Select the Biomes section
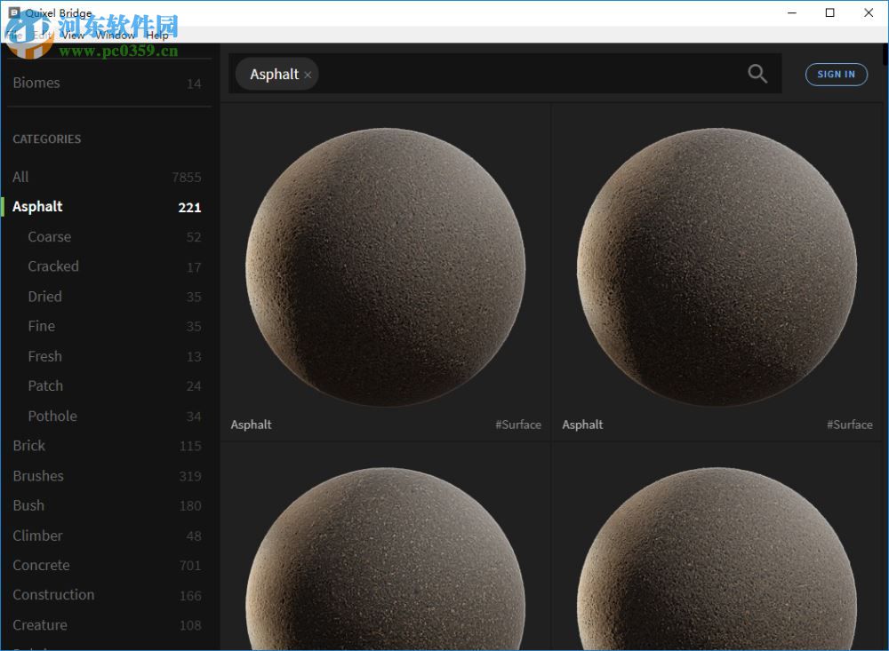Screen dimensions: 889x651 coord(36,83)
